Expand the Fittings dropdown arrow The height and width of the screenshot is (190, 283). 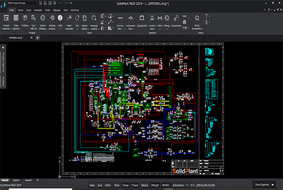tap(167, 29)
